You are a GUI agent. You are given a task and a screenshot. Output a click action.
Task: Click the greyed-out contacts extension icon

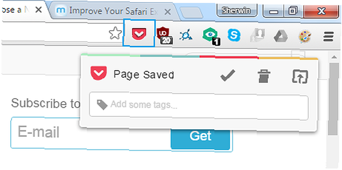pyautogui.click(x=258, y=35)
